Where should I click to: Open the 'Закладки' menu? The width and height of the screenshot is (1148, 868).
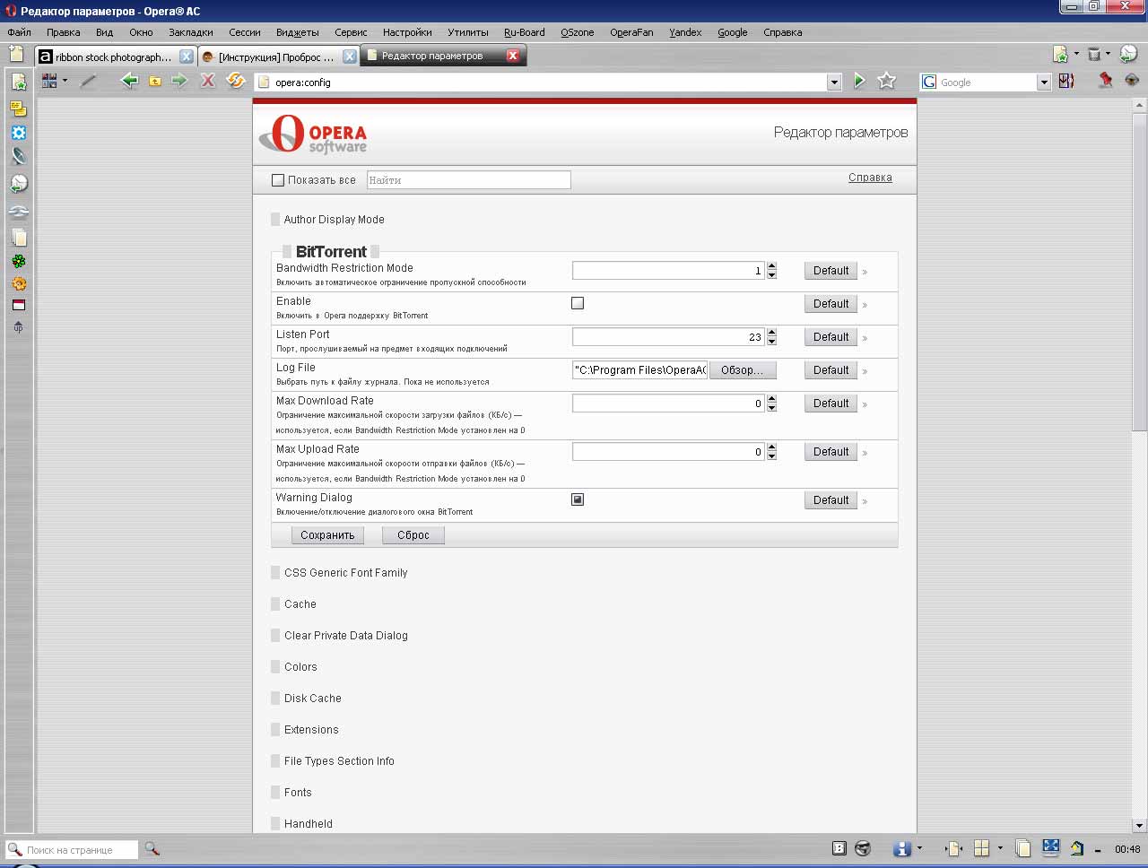coord(190,32)
